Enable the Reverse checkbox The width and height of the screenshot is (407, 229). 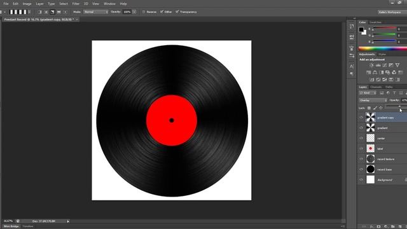[x=144, y=12]
